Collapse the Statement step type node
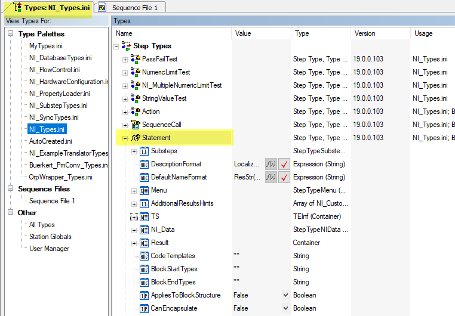The height and width of the screenshot is (316, 455). 125,138
